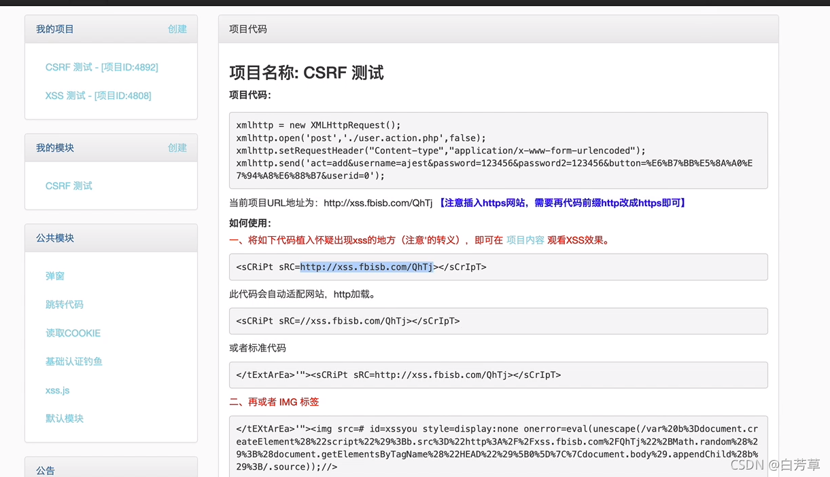Image resolution: width=830 pixels, height=477 pixels.
Task: Open the 读取COOKIE public module
Action: [x=73, y=333]
